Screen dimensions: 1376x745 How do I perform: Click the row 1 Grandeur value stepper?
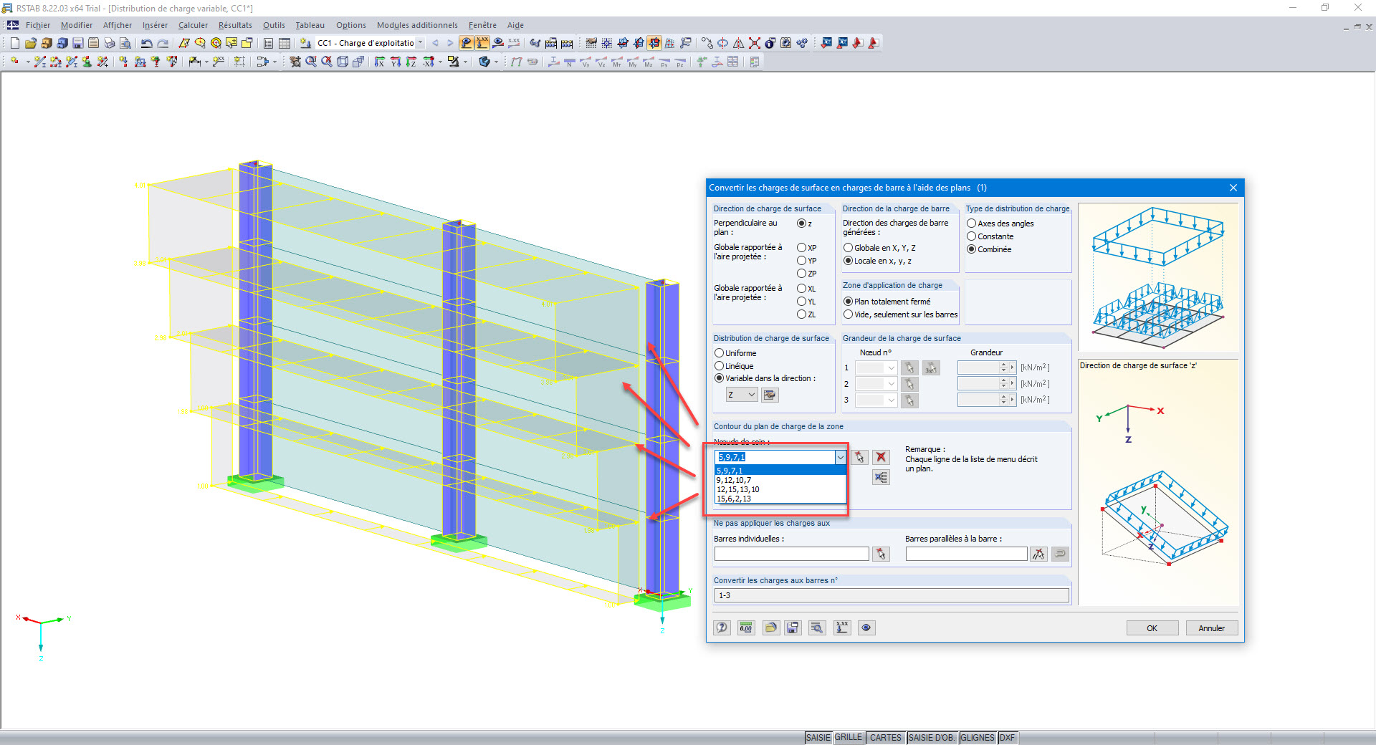1003,367
